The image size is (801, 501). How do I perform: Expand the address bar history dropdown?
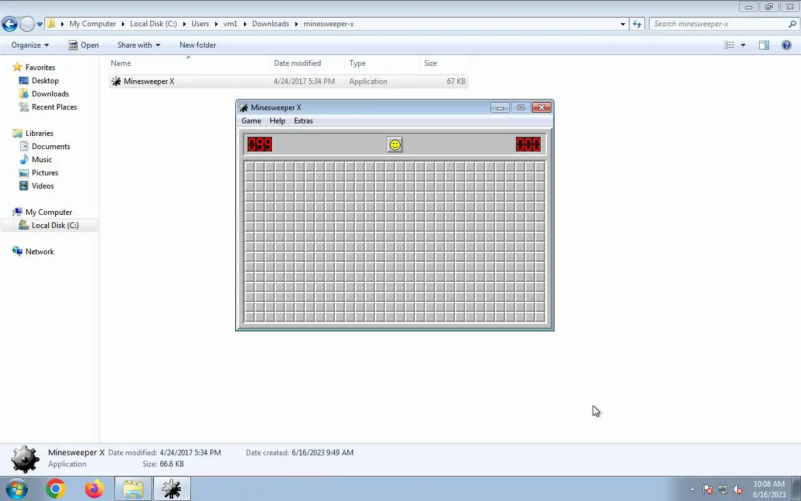coord(623,24)
